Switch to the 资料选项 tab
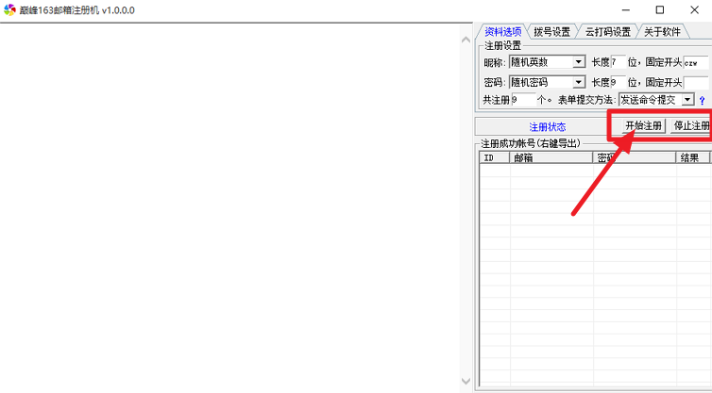712x393 pixels. point(502,32)
